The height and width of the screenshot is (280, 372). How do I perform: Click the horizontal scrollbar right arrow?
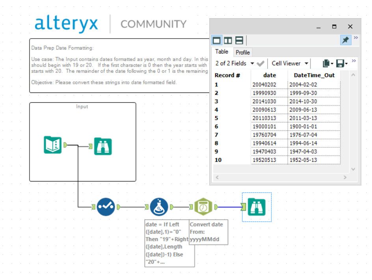345,177
